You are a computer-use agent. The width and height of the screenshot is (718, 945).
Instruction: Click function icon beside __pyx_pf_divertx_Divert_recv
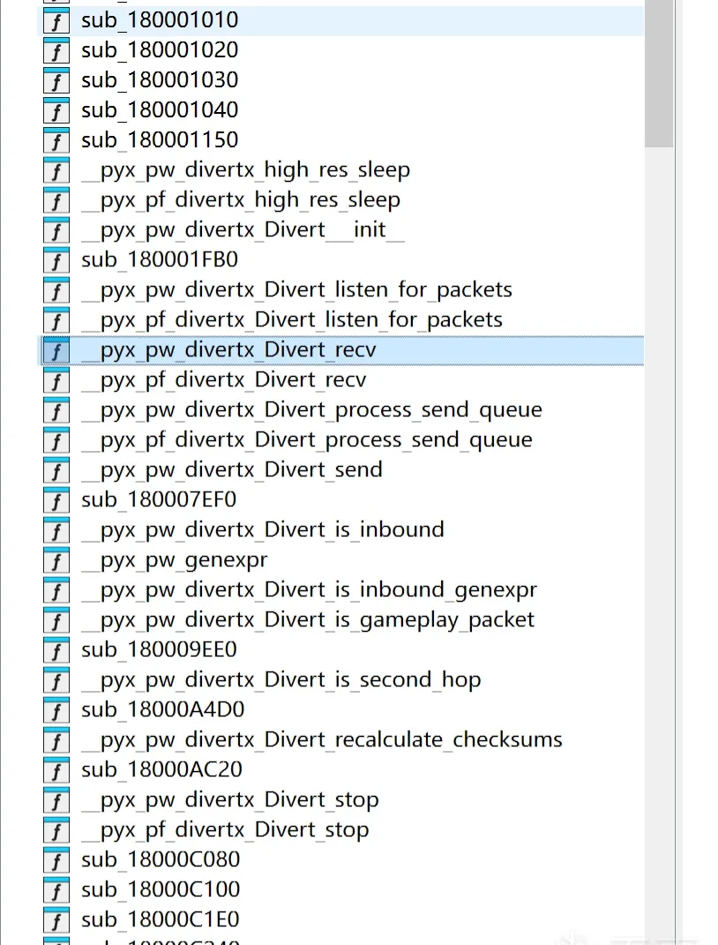click(x=56, y=381)
